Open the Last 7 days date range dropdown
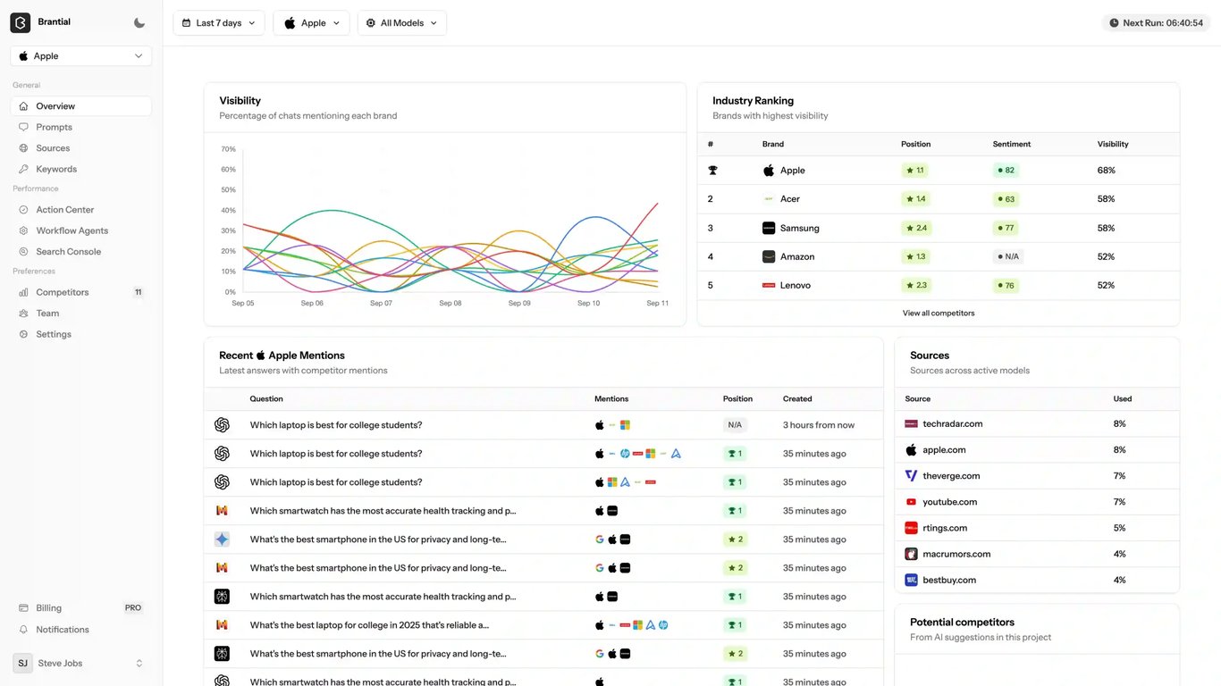This screenshot has height=686, width=1221. pyautogui.click(x=218, y=22)
